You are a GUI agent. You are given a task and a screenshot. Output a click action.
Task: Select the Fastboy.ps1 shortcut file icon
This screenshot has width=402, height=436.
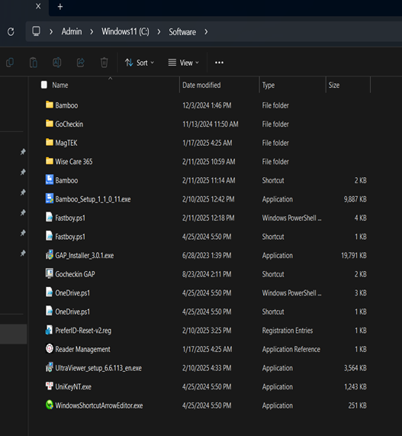pyautogui.click(x=49, y=235)
